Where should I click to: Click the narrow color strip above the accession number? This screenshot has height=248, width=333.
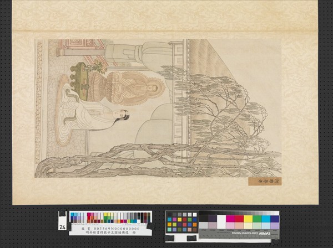(110, 217)
